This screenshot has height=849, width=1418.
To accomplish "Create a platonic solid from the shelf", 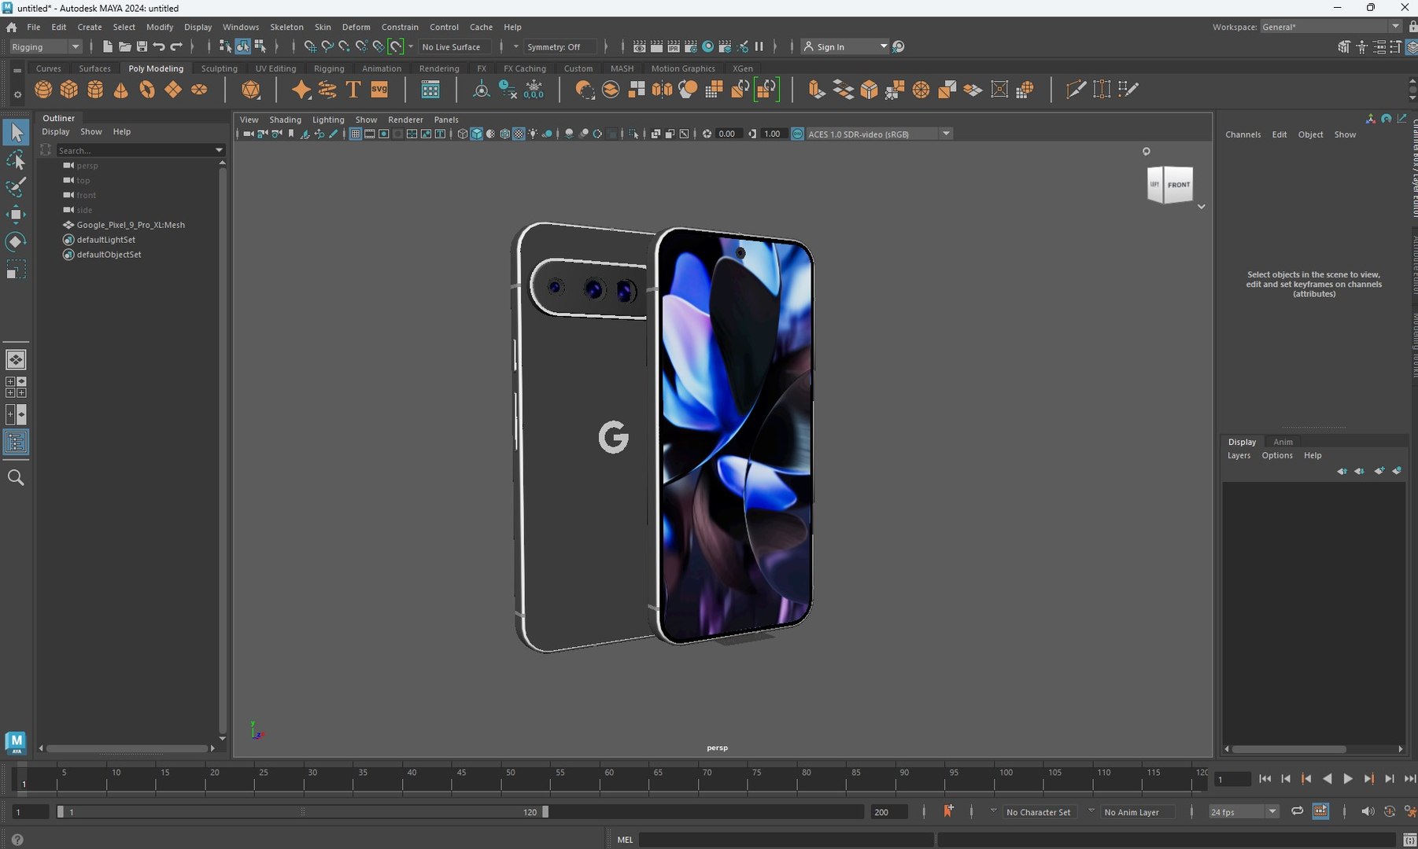I will 251,90.
